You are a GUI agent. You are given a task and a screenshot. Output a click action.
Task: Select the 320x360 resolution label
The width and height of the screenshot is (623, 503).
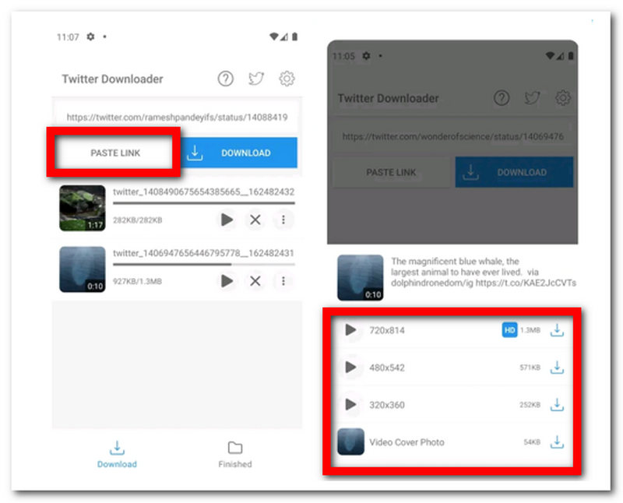coord(387,405)
